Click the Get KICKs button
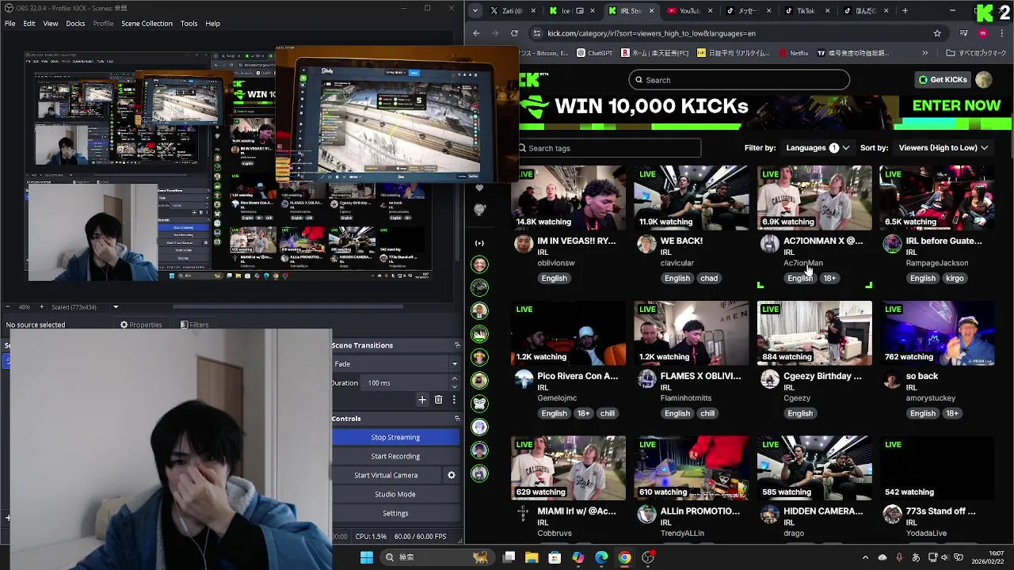This screenshot has height=570, width=1014. (943, 80)
